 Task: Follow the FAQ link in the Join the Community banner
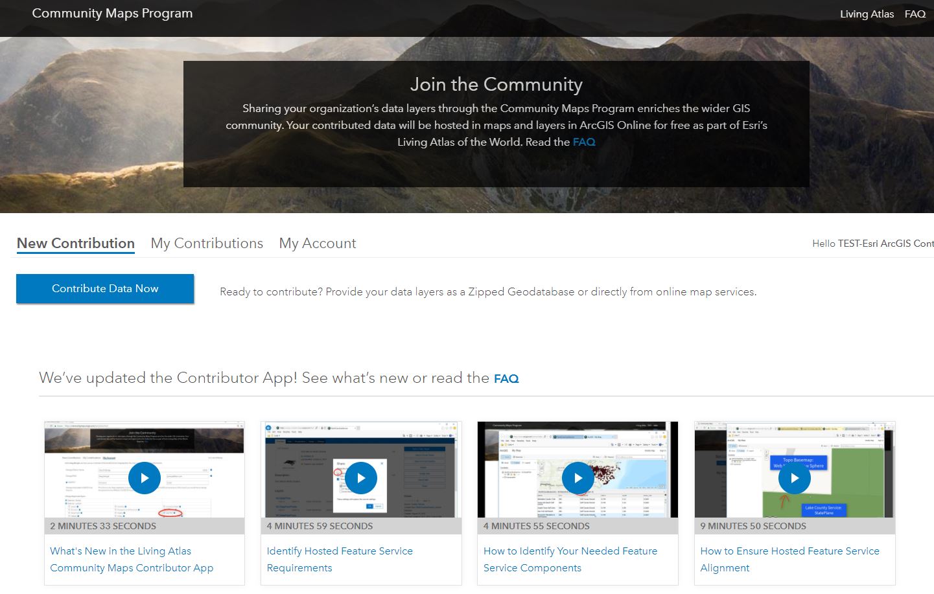pyautogui.click(x=584, y=142)
